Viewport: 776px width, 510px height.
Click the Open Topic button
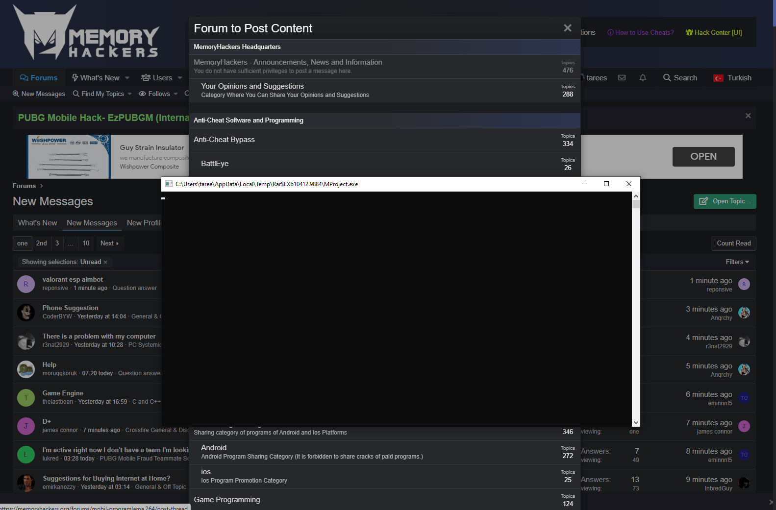pyautogui.click(x=725, y=201)
